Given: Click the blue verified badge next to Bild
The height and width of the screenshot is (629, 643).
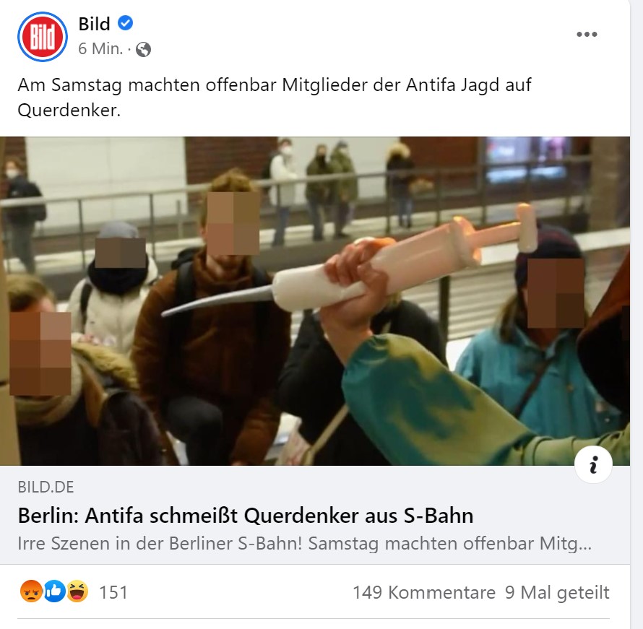Looking at the screenshot, I should pyautogui.click(x=126, y=23).
